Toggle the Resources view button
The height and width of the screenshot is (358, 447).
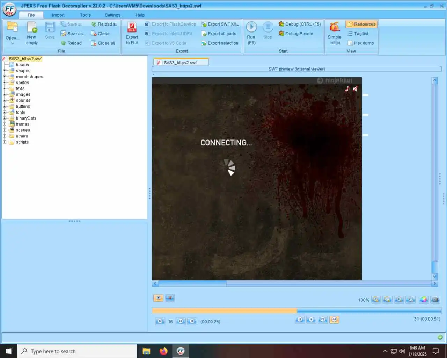tap(361, 24)
